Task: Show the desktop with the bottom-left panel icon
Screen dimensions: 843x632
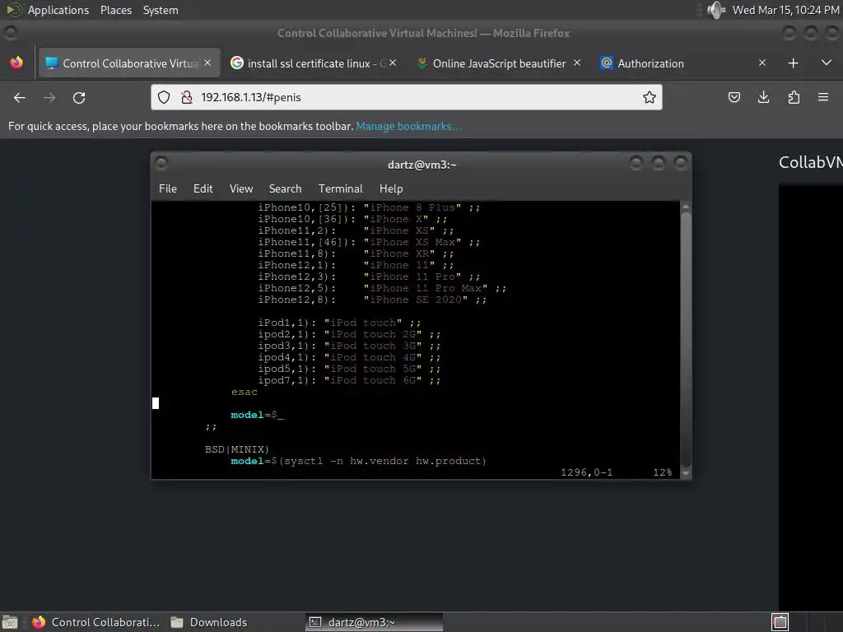Action: coord(10,622)
